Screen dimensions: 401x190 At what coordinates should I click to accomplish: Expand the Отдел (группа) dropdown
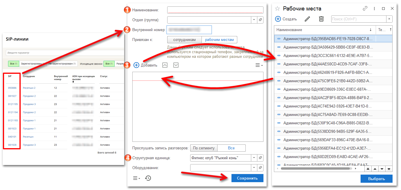(x=254, y=20)
